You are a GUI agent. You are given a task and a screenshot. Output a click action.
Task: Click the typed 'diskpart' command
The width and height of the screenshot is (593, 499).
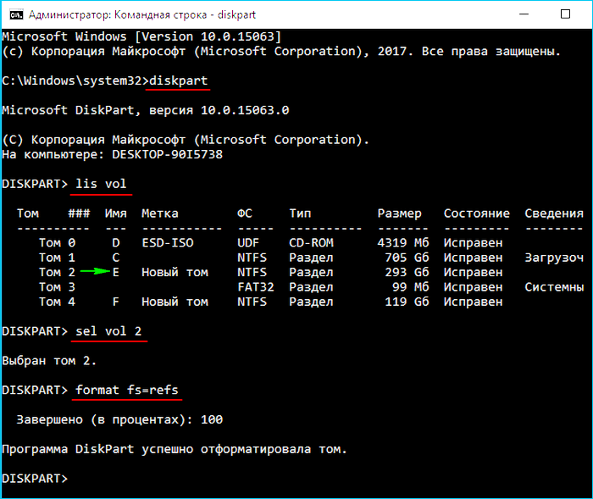click(x=177, y=80)
